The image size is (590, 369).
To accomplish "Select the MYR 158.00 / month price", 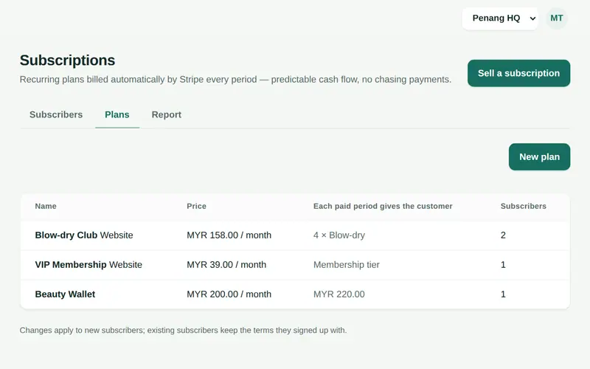I will (x=229, y=235).
